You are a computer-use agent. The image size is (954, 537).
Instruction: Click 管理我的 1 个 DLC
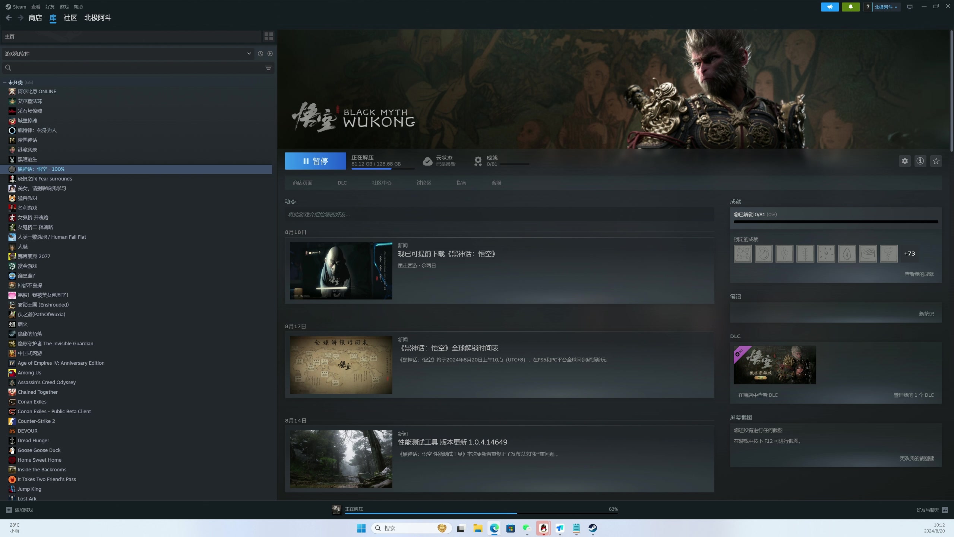[x=913, y=395]
